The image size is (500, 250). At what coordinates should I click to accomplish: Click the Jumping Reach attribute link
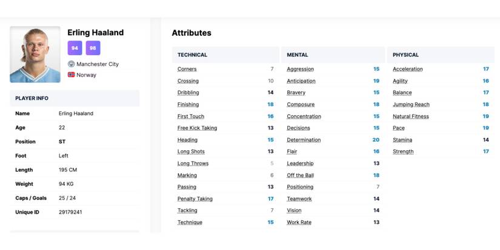(x=411, y=105)
